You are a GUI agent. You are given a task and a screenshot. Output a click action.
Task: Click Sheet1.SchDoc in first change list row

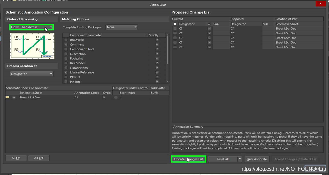coord(286,28)
